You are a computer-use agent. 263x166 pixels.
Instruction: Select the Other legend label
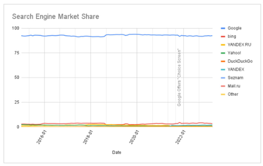pyautogui.click(x=233, y=94)
